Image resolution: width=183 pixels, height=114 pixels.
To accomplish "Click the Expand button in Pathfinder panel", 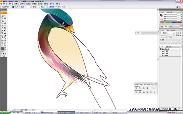I will click(153, 88).
